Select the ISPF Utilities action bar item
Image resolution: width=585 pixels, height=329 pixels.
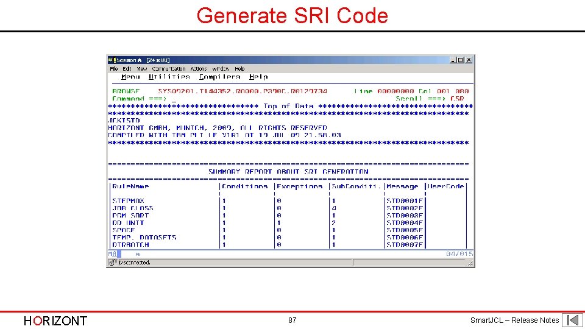169,77
